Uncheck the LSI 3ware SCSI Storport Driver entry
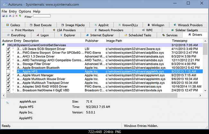The width and height of the screenshot is (209, 134). pyautogui.click(x=8, y=49)
